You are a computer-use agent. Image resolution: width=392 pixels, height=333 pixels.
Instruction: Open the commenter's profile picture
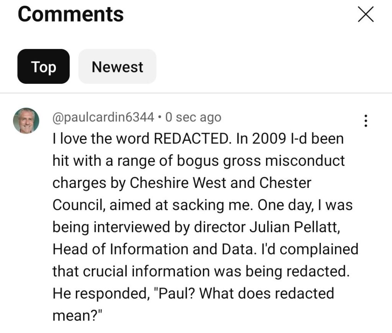26,121
